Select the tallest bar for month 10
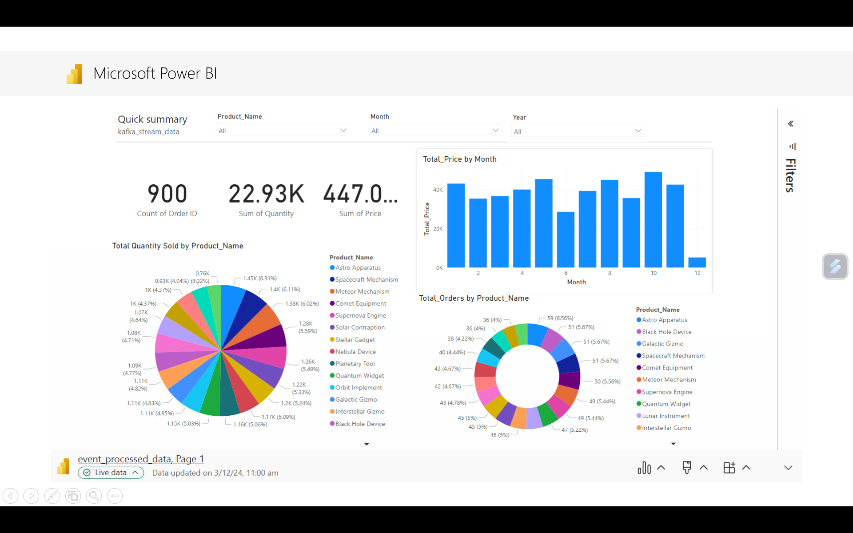Viewport: 853px width, 533px height. 653,220
